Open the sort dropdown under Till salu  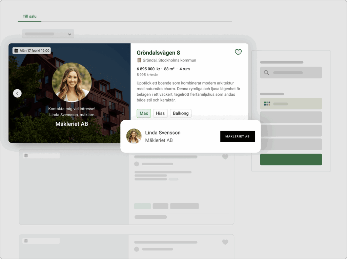point(48,34)
